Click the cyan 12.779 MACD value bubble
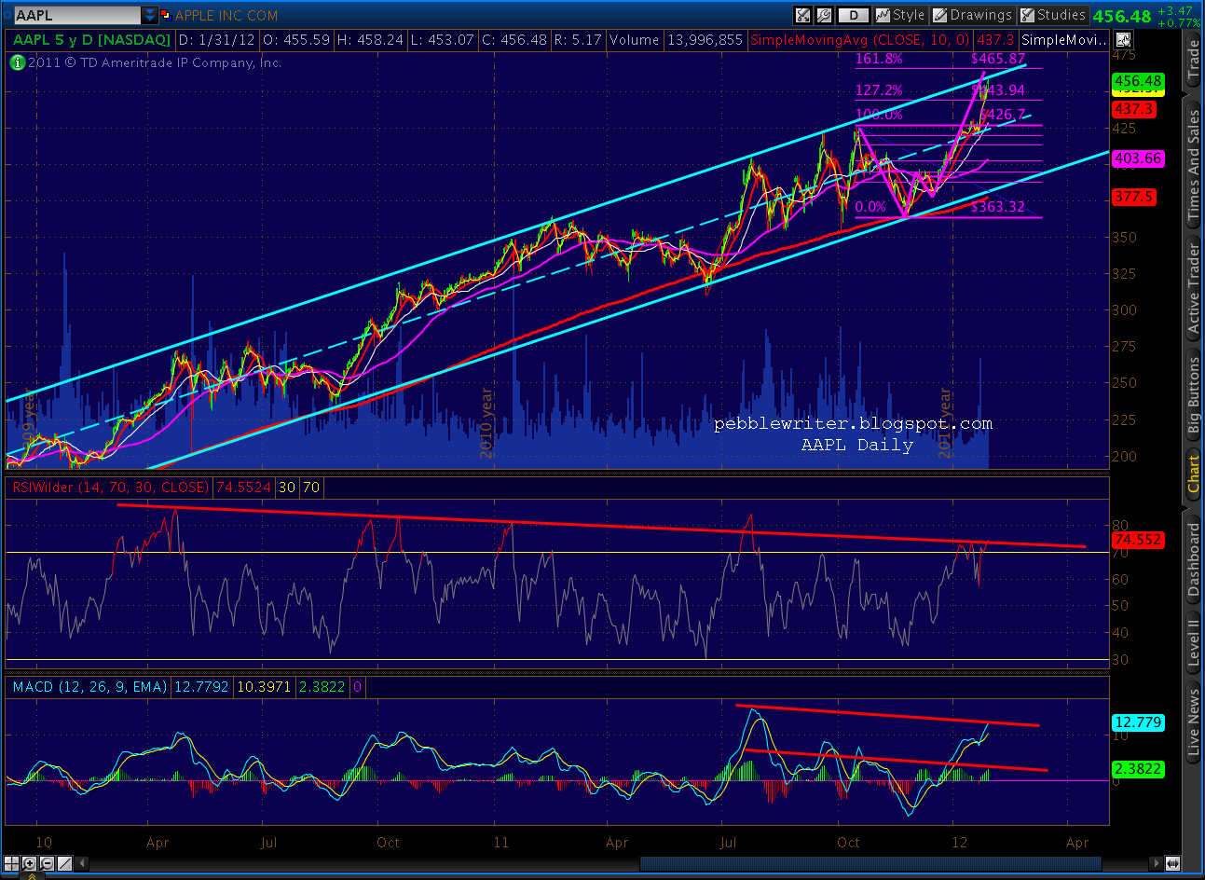Screen dimensions: 1205x880 (1138, 722)
